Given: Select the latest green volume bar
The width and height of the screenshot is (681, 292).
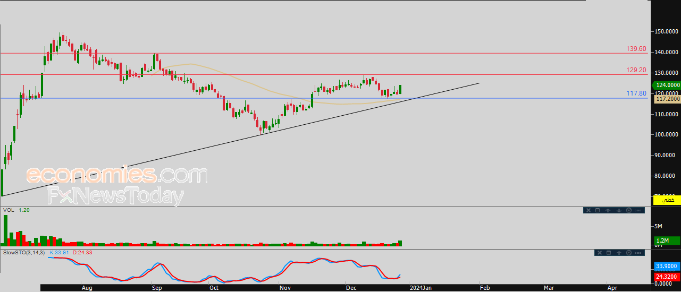Looking at the screenshot, I should point(400,243).
